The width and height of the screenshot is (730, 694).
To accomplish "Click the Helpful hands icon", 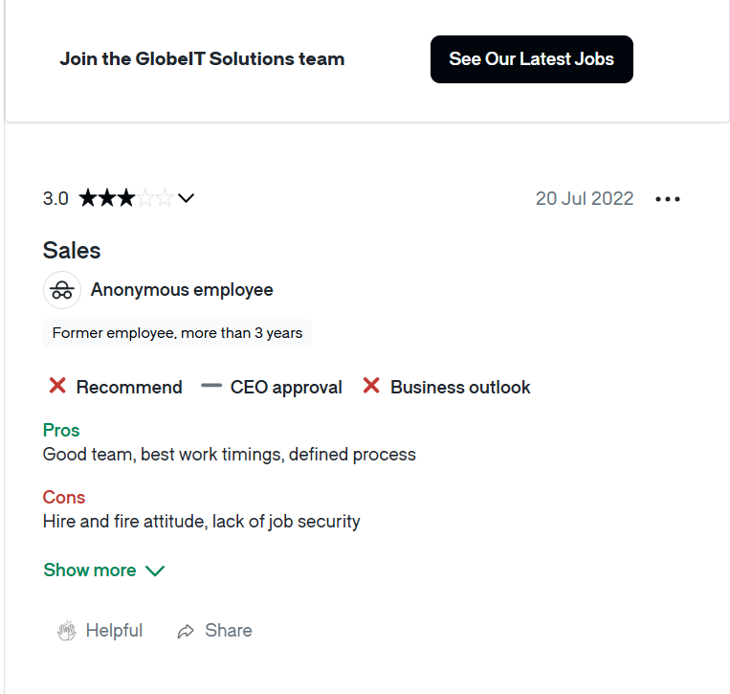I will [x=66, y=631].
